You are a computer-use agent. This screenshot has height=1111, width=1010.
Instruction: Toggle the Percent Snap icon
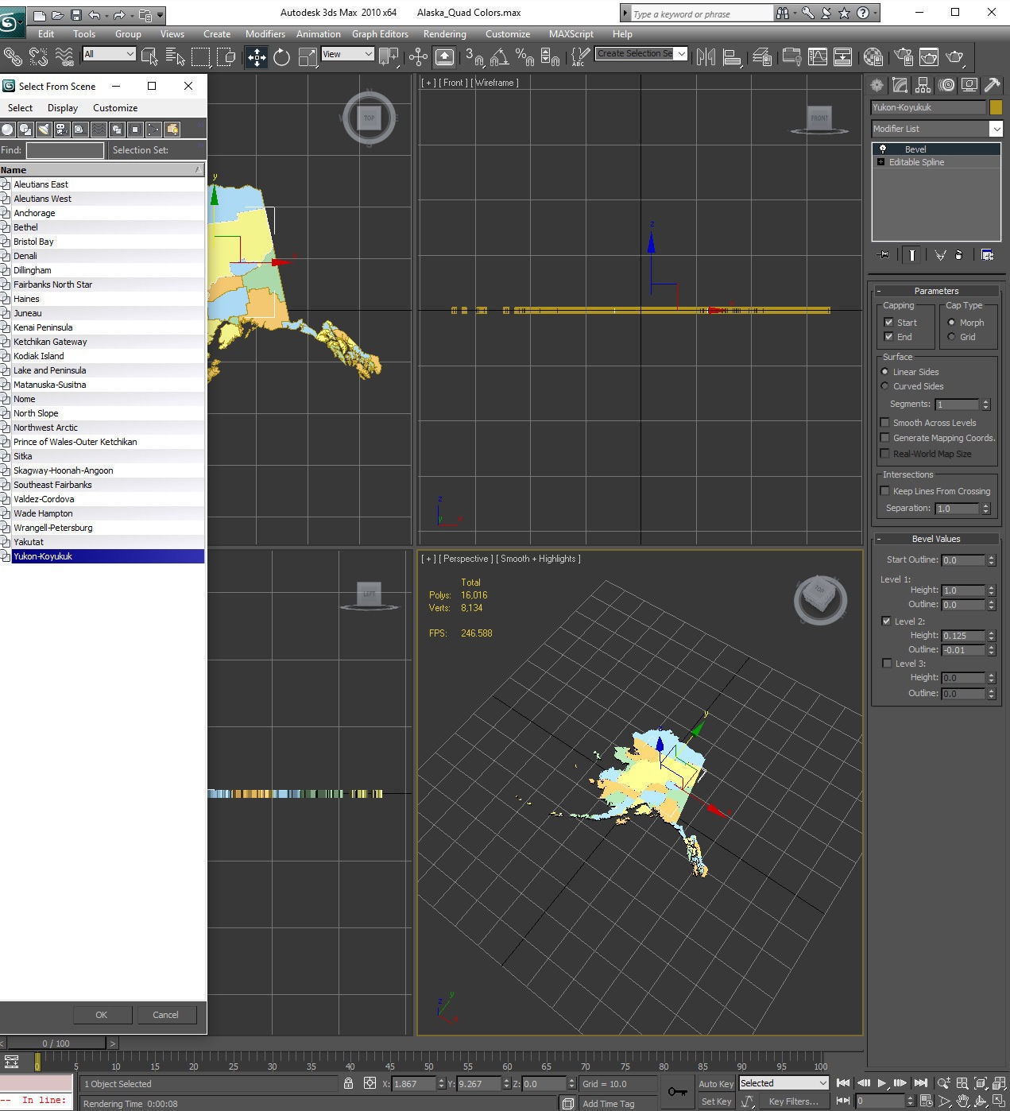click(x=524, y=56)
